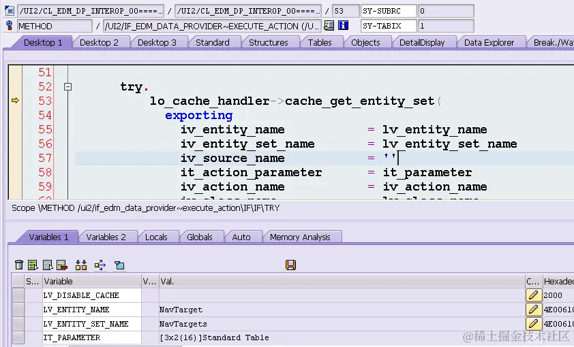Click pencil edit icon for LV_DISABLE_CACHE
The width and height of the screenshot is (574, 347).
(x=533, y=295)
